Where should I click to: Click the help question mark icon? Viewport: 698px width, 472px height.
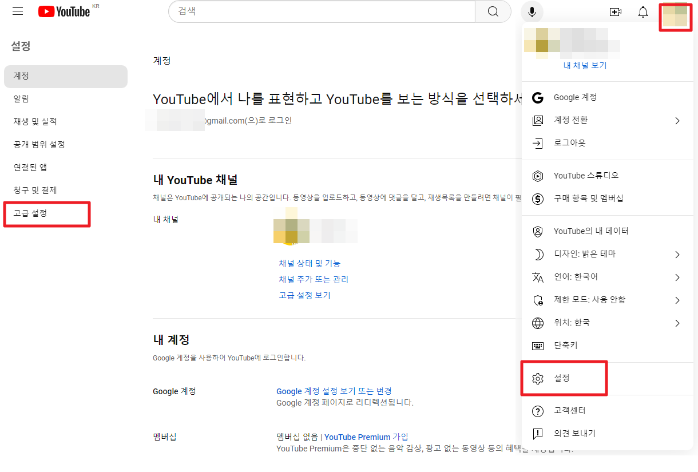pos(538,411)
